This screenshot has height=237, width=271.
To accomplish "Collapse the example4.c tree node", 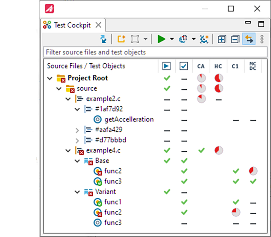I will click(69, 150).
